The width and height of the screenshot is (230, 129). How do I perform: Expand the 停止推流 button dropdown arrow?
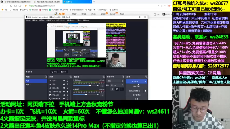pos(145,81)
